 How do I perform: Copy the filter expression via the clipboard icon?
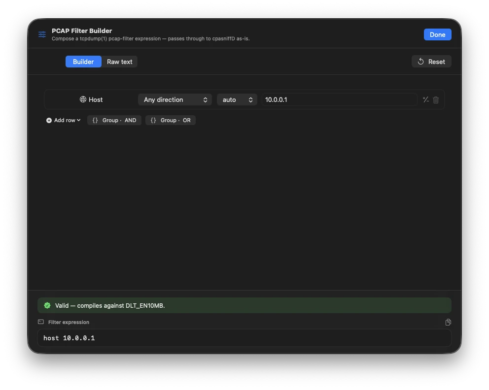448,322
